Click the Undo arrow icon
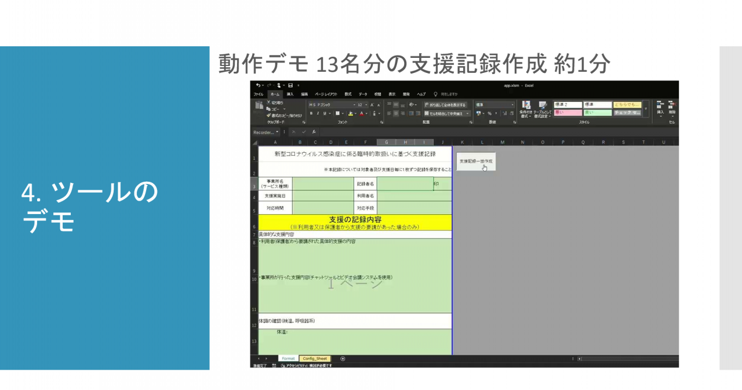742x390 pixels. [x=258, y=86]
